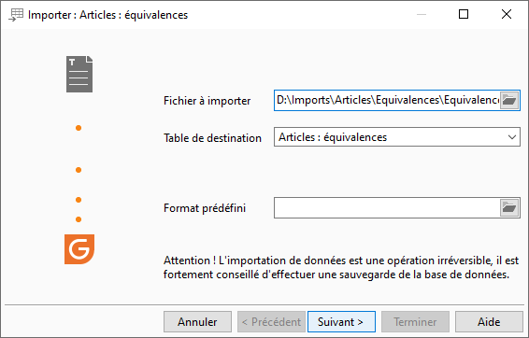The height and width of the screenshot is (338, 529).
Task: Maximize the Importer window
Action: click(464, 14)
